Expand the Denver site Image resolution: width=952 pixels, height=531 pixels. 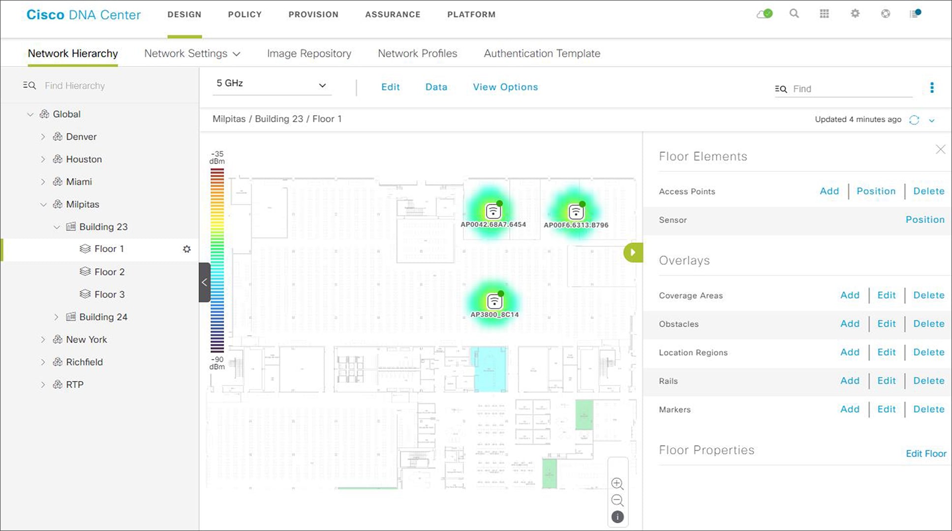click(x=43, y=137)
